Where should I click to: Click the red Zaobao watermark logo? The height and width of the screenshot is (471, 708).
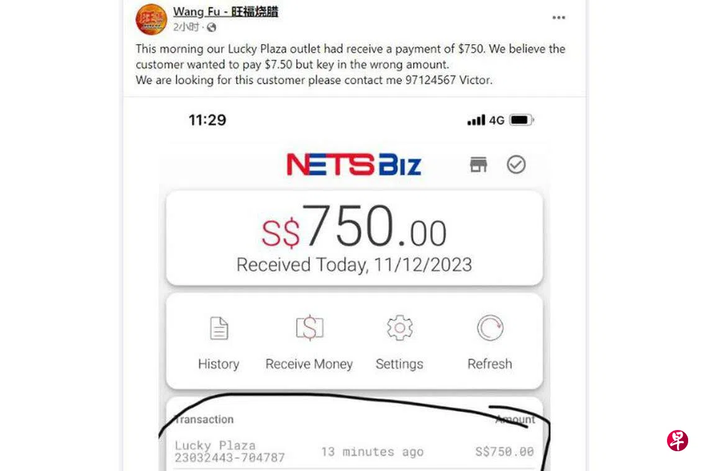tap(678, 441)
